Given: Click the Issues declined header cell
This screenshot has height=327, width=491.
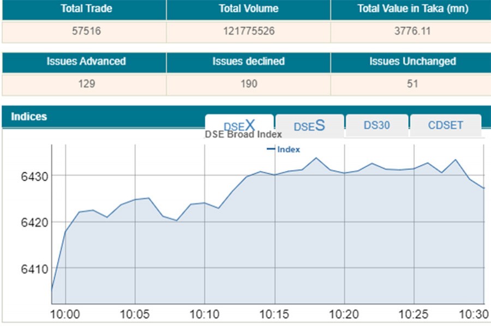Looking at the screenshot, I should [x=248, y=62].
